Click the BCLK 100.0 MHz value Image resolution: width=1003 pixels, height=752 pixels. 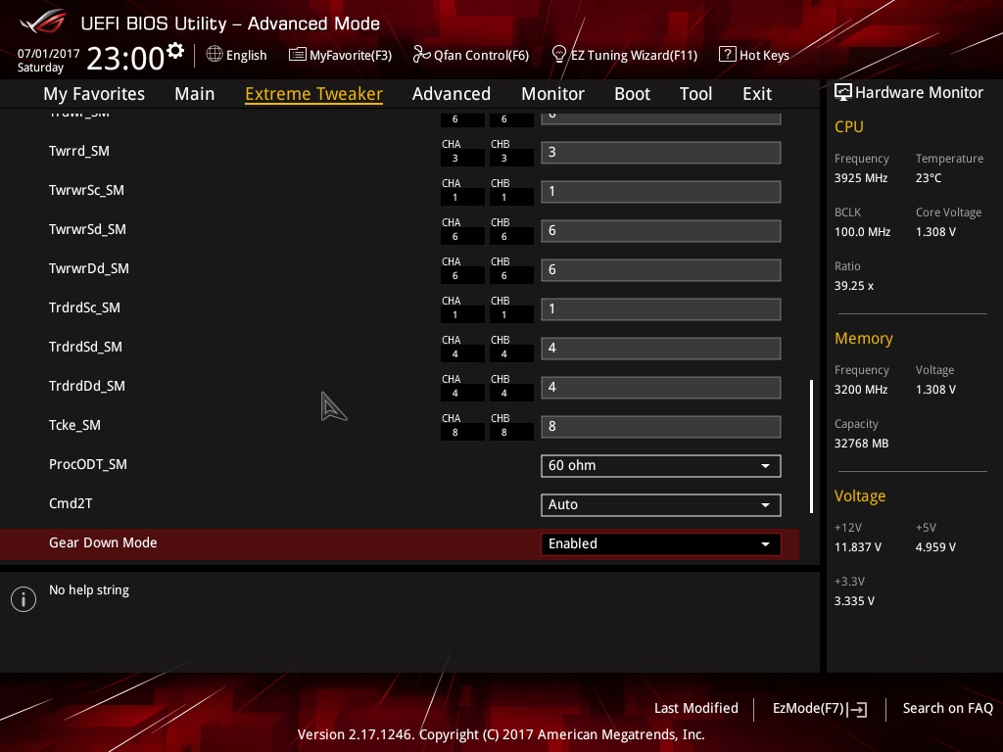click(x=862, y=231)
